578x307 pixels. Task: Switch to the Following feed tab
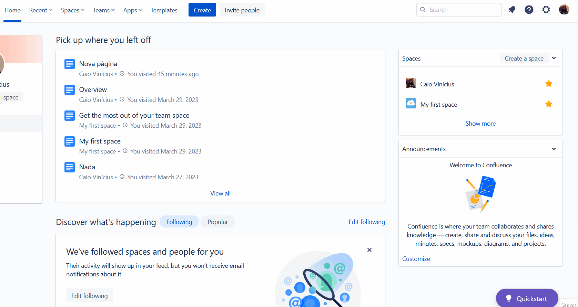coord(179,222)
